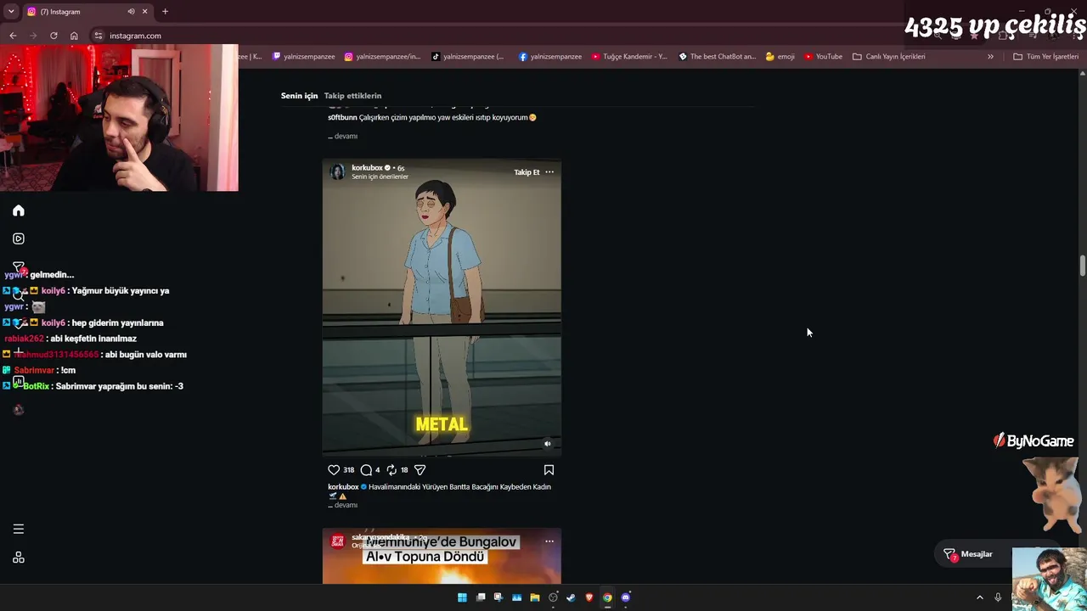Open the microphone icon in the system tray

(998, 597)
